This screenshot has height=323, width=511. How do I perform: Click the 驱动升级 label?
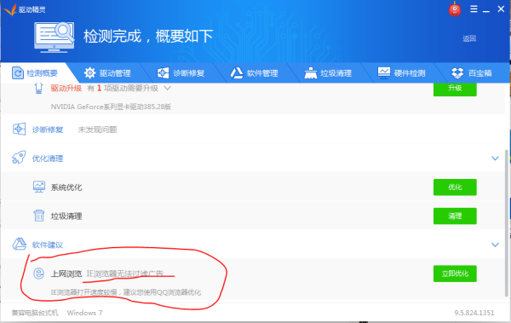(x=66, y=88)
